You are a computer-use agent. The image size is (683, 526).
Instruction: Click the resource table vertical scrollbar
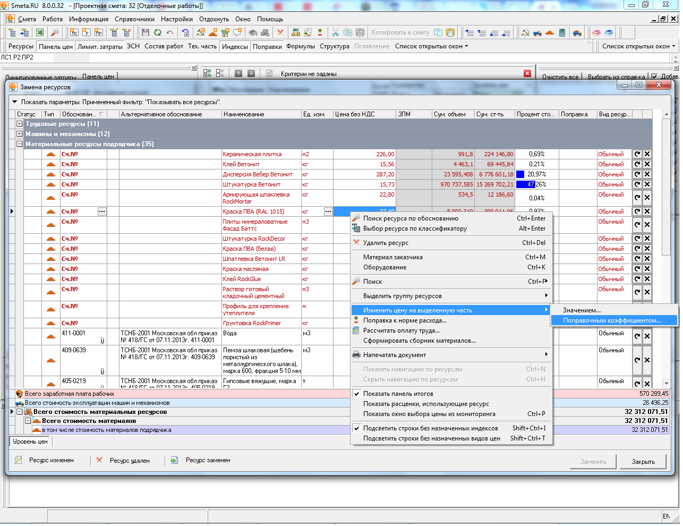(667, 250)
